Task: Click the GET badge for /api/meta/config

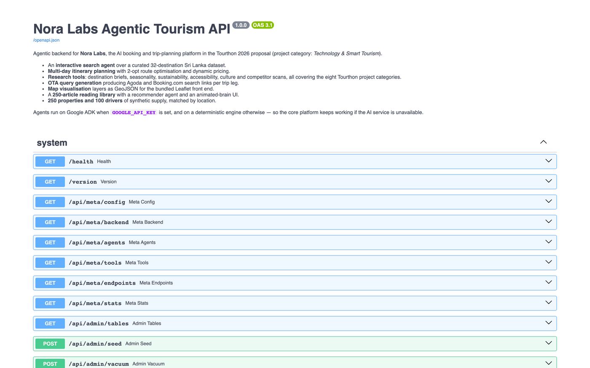Action: click(x=50, y=202)
